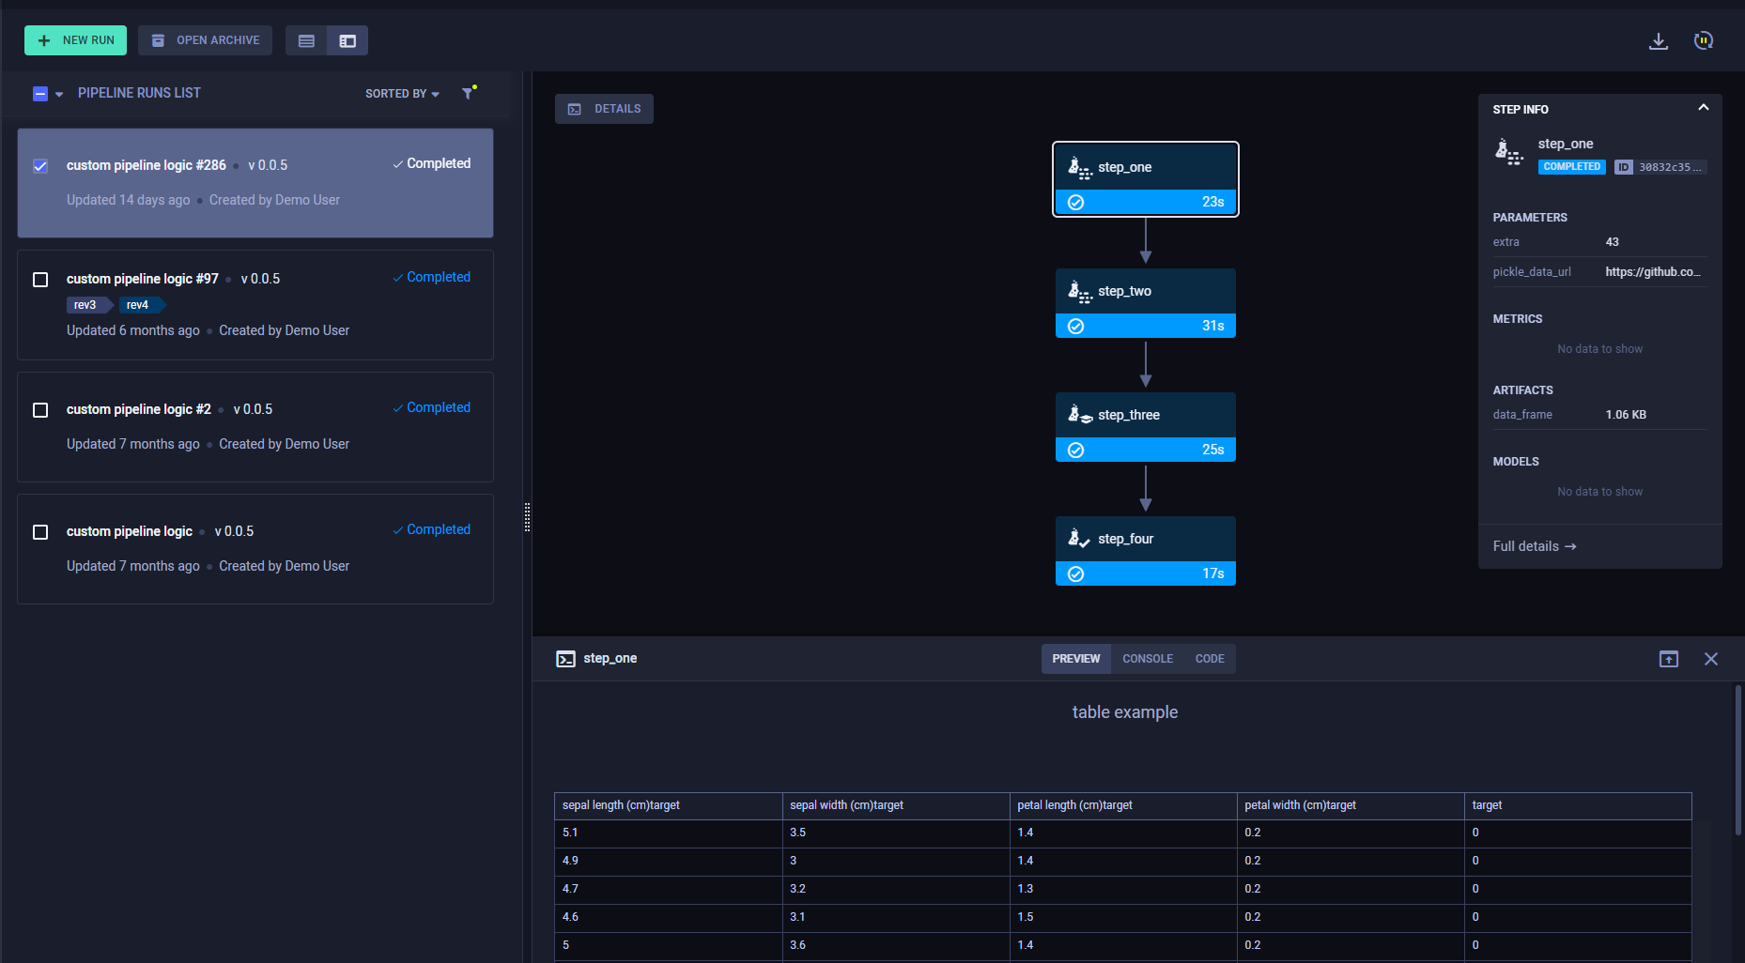Maximize the step_one preview panel
1745x963 pixels.
point(1668,659)
